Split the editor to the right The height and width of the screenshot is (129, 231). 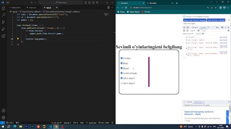pyautogui.click(x=108, y=8)
